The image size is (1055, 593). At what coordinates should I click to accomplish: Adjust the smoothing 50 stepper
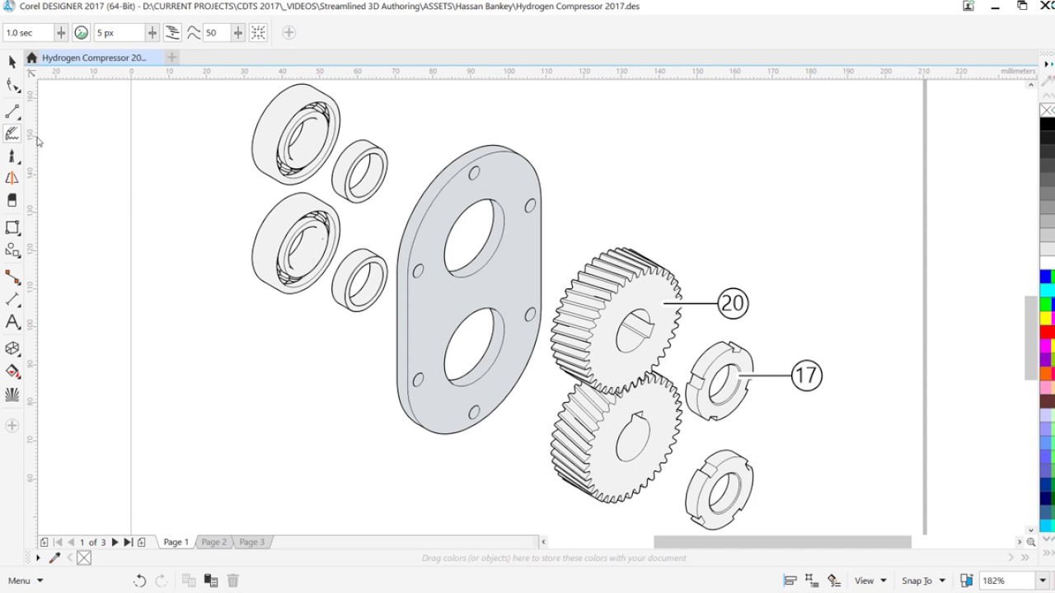pos(238,33)
